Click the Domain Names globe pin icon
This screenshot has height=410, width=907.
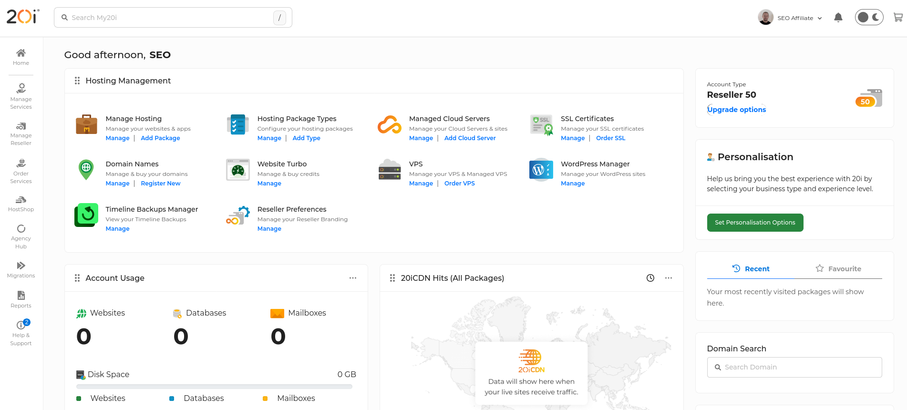[x=86, y=170]
